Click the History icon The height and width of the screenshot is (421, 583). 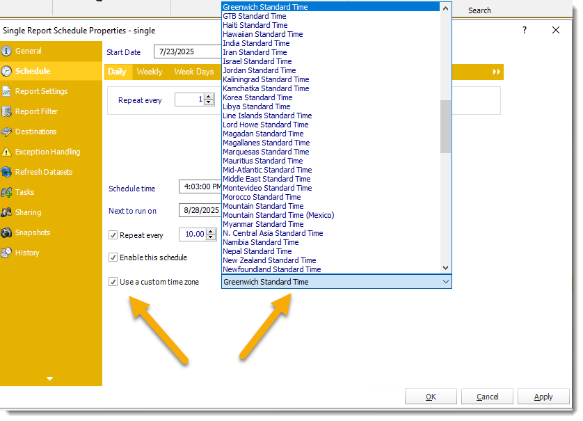click(6, 253)
